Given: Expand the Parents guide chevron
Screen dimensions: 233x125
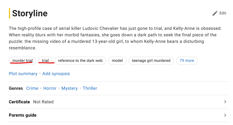Looking at the screenshot, I should click(225, 115).
